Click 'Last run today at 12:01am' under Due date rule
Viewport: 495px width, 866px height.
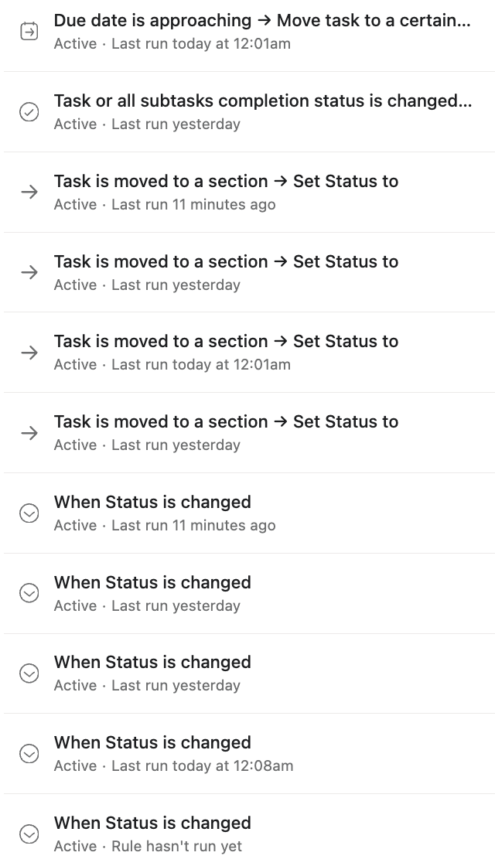pyautogui.click(x=200, y=44)
